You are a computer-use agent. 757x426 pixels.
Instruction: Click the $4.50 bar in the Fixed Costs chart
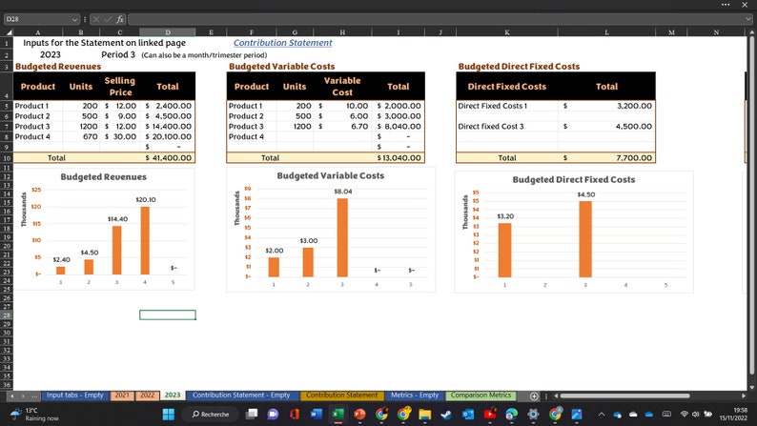[x=585, y=239]
